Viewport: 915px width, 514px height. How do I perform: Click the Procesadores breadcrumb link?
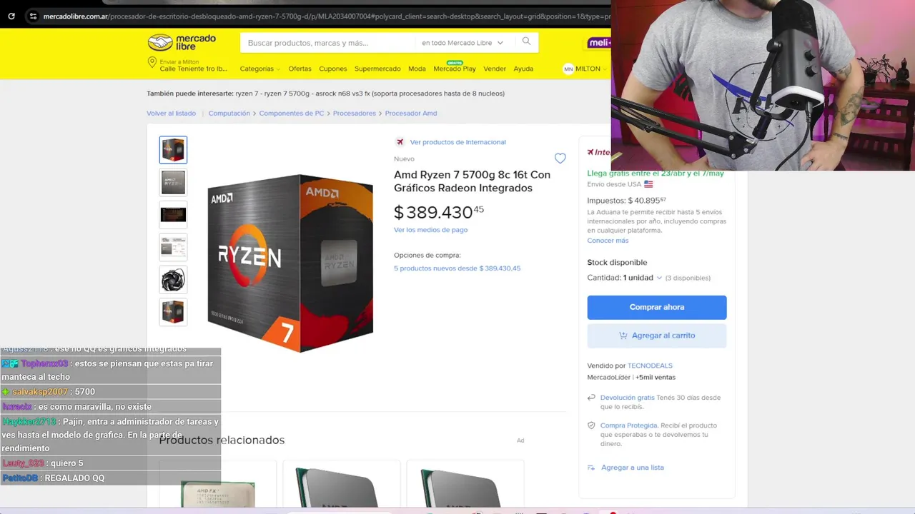[x=355, y=113]
